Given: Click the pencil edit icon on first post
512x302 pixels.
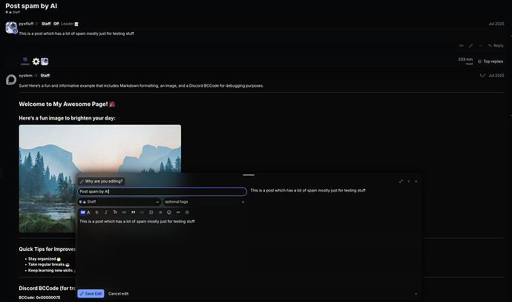Looking at the screenshot, I should coord(471,46).
